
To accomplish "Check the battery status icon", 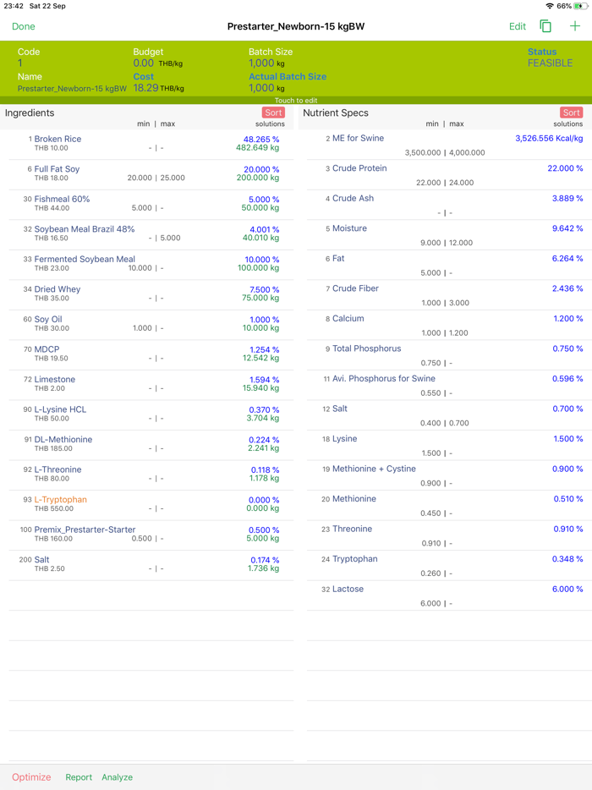I will tap(580, 6).
